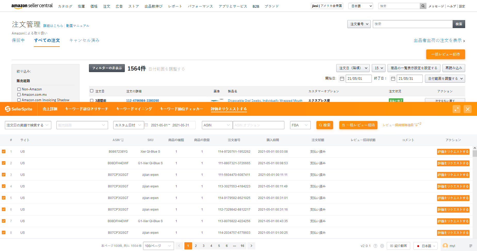Open the bottom-right list menu icon
This screenshot has width=477, height=251.
click(x=471, y=246)
